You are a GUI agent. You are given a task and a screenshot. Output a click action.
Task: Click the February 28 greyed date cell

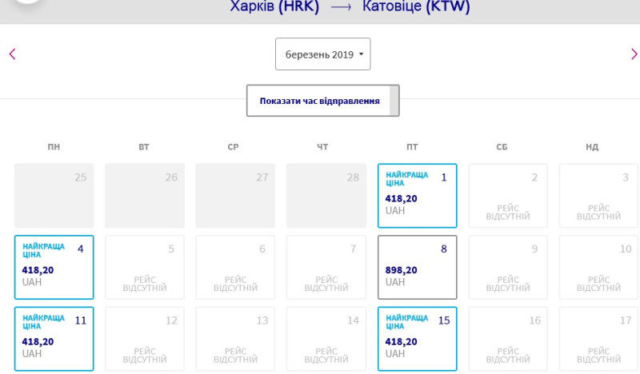(x=326, y=196)
